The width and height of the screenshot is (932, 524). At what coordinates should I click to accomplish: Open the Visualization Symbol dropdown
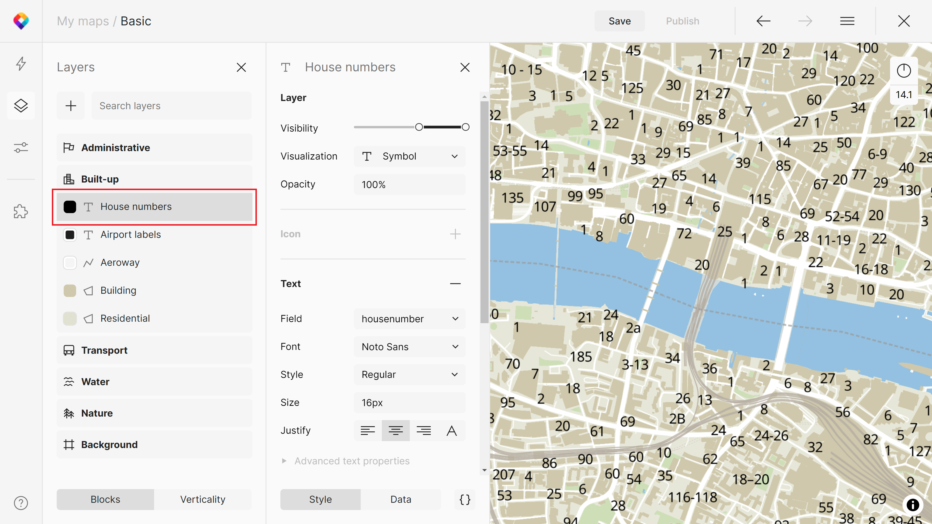(x=409, y=156)
